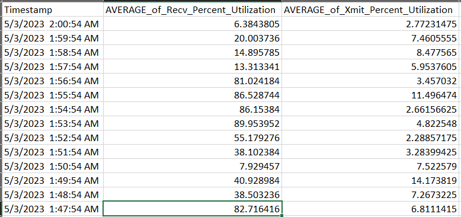Select the Xmit value 3.28399425
This screenshot has width=461, height=217.
click(372, 152)
